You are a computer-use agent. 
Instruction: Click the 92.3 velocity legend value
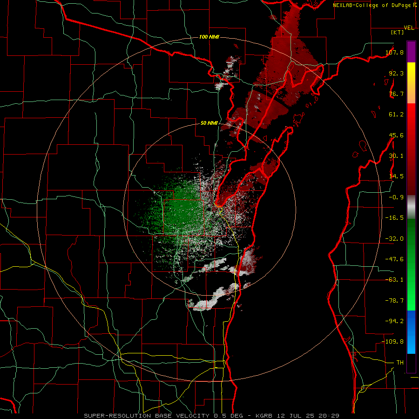[x=396, y=73]
